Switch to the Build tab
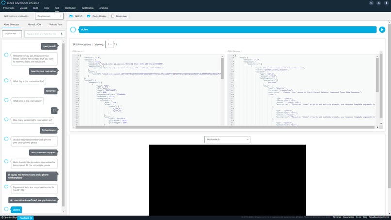The image size is (391, 220). pyautogui.click(x=36, y=8)
